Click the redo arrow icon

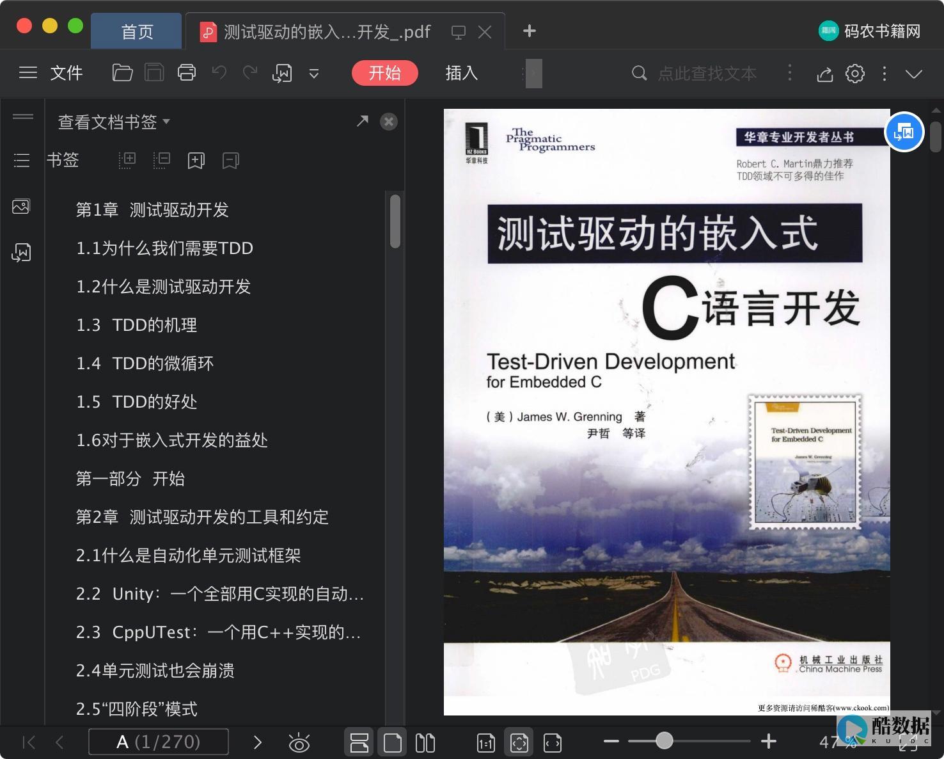[x=250, y=72]
